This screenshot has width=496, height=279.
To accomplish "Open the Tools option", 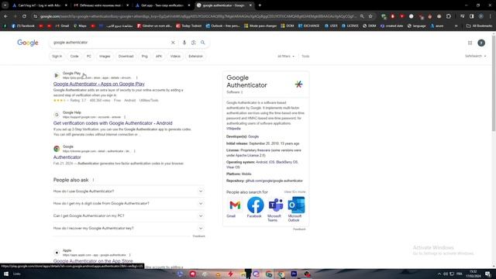I will tap(305, 57).
